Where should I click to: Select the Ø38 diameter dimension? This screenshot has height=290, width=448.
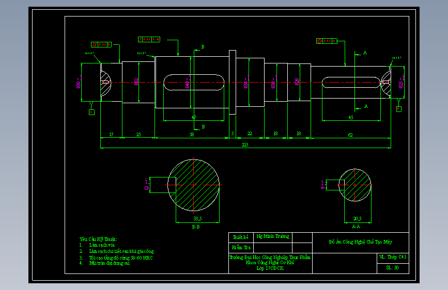tap(246, 83)
